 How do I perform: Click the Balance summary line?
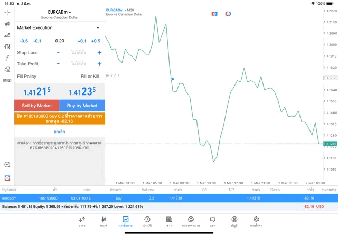(x=72, y=206)
